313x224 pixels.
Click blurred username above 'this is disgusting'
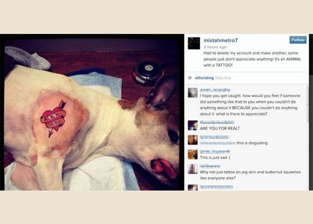pos(214,137)
